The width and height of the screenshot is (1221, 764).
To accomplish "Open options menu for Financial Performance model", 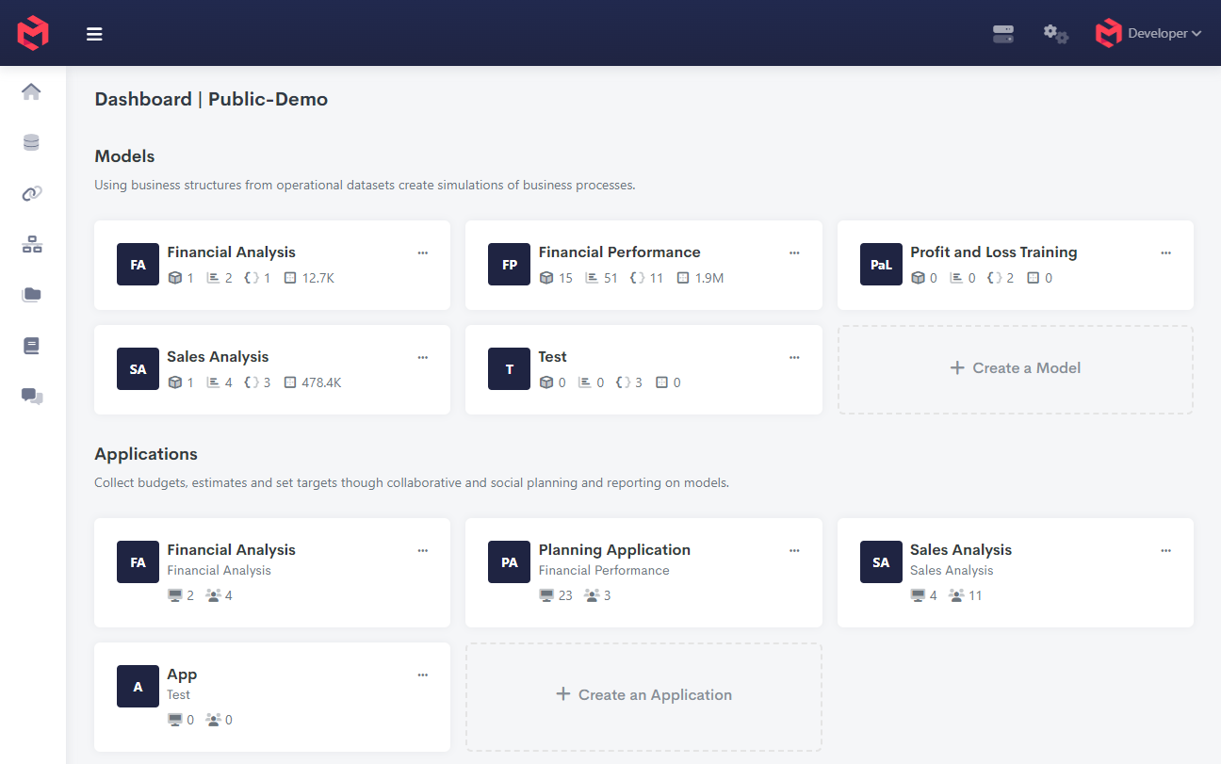I will click(x=794, y=252).
